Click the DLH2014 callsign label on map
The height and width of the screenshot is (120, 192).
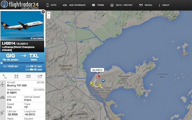tap(97, 70)
